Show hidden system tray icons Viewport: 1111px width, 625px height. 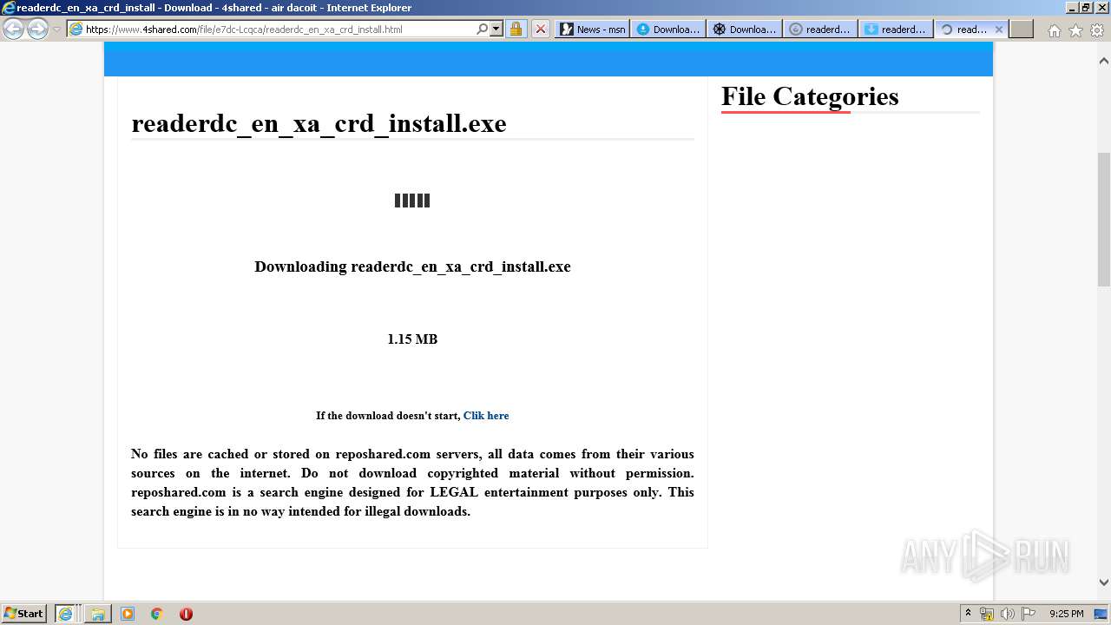tap(968, 614)
